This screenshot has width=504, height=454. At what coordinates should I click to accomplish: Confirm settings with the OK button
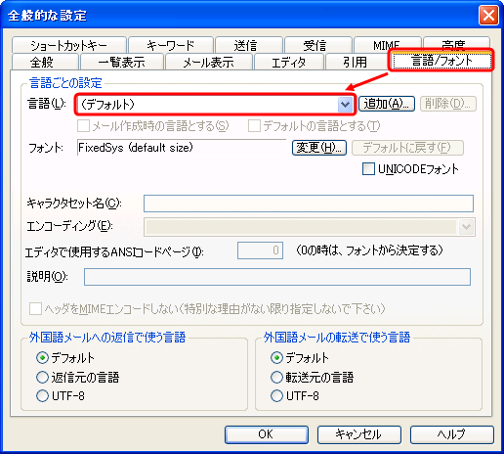[x=267, y=434]
